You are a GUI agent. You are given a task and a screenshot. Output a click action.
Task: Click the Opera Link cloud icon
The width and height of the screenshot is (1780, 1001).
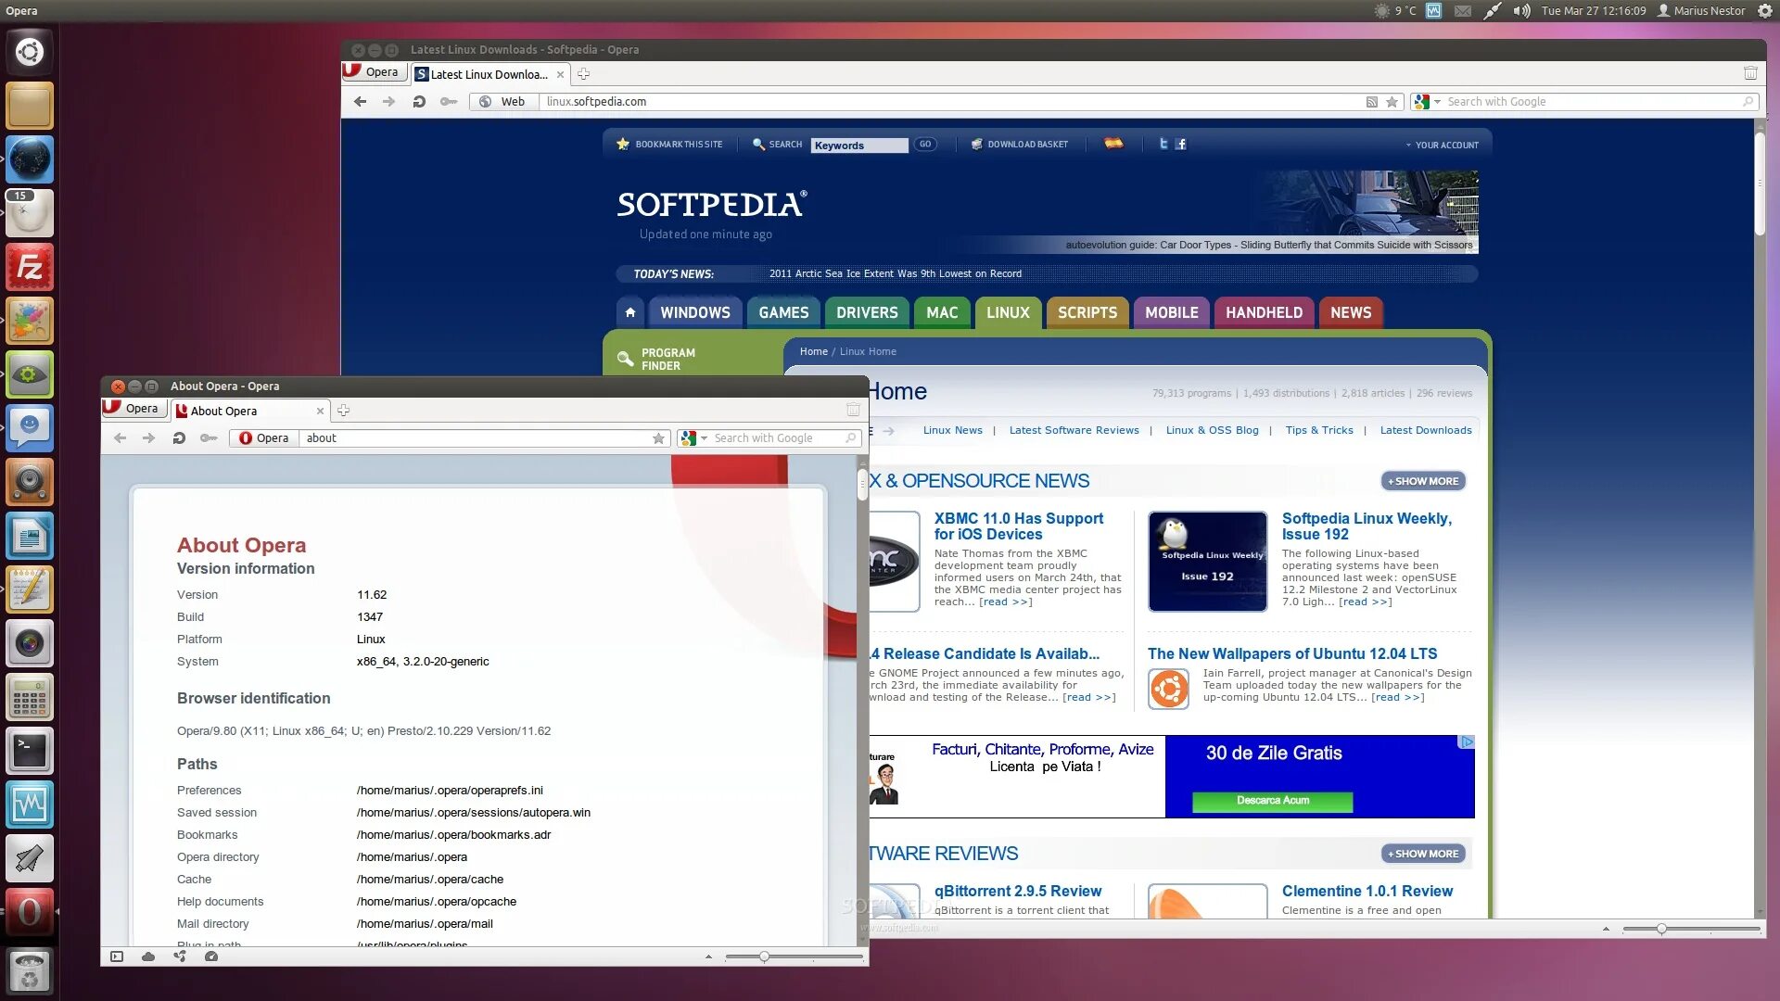pos(148,957)
